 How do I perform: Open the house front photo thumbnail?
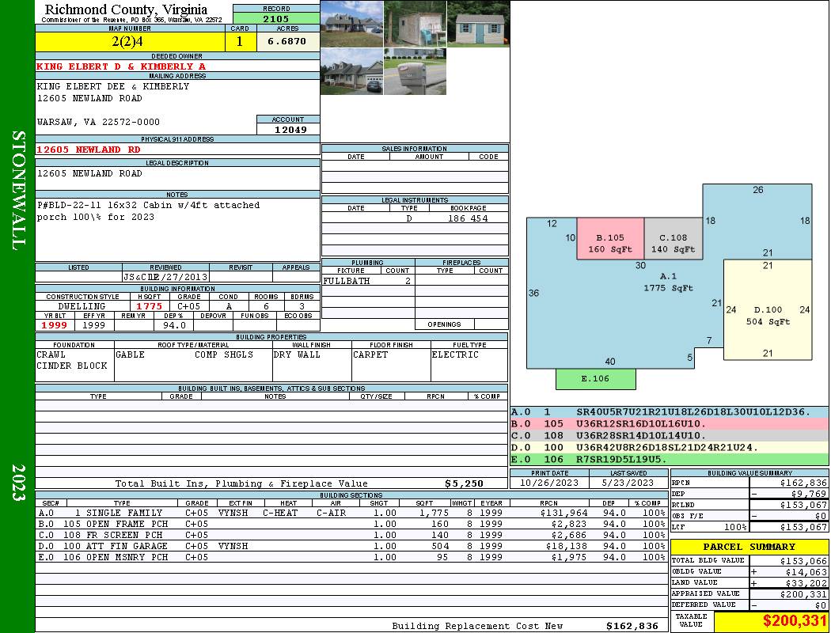[x=351, y=24]
